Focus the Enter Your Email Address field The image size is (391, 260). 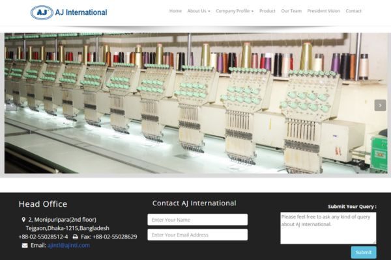[x=197, y=235]
